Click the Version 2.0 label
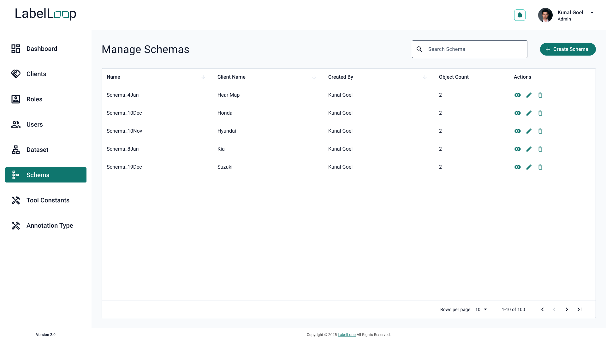This screenshot has width=606, height=341. (46, 335)
